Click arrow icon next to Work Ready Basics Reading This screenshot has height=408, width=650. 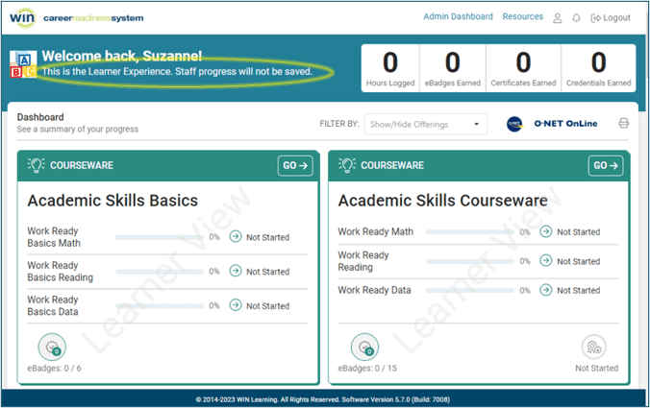[x=235, y=272]
